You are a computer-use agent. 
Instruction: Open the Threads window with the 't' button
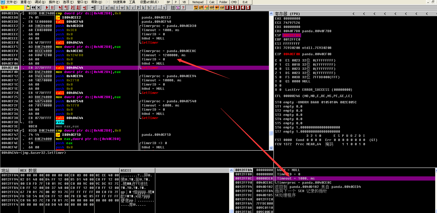pos(117,7)
